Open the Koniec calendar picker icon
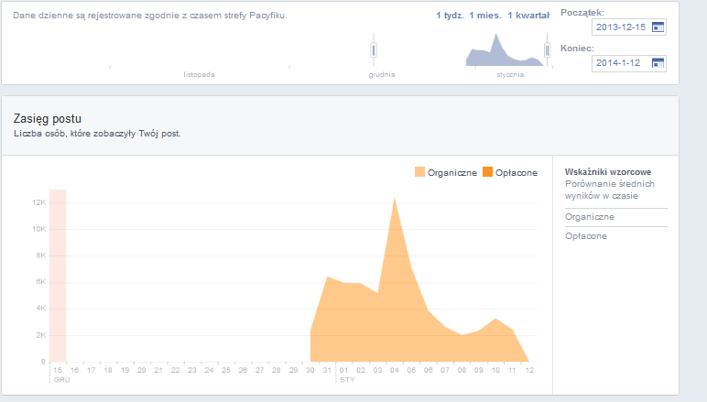This screenshot has width=707, height=402. click(658, 63)
